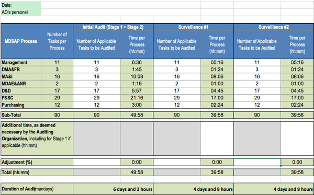Click the Surveillance #1 Total 39:58 cell
This screenshot has height=195, width=314.
(217, 172)
